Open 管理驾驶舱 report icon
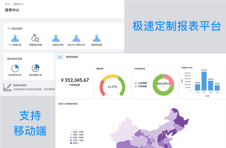Image resolution: width=226 pixels, height=148 pixels. tap(97, 38)
